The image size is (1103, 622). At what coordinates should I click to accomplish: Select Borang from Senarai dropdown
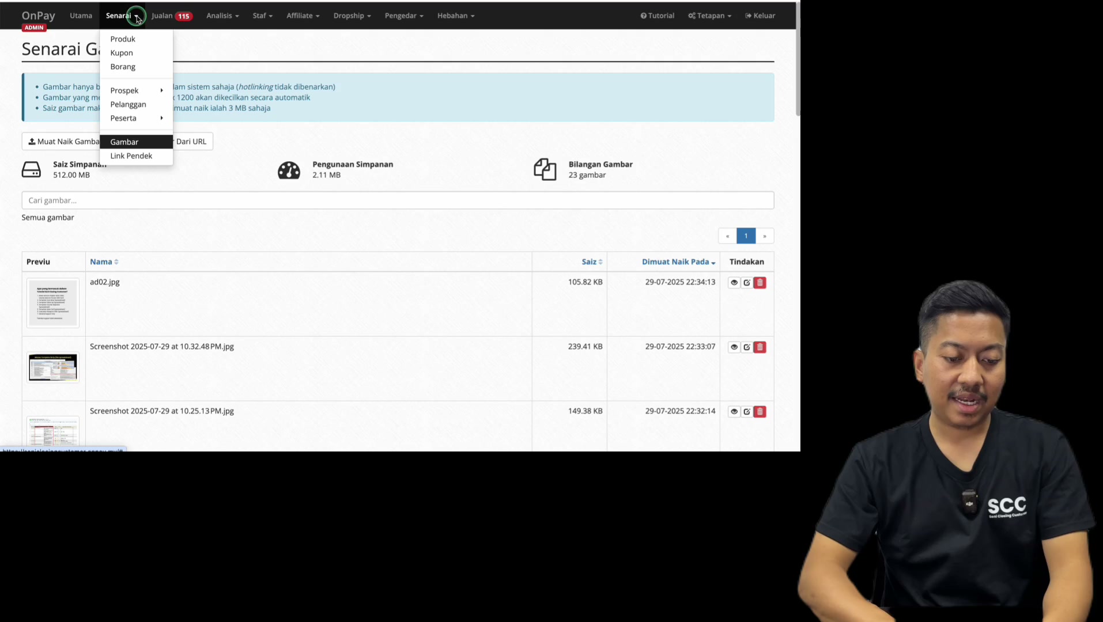136,67
